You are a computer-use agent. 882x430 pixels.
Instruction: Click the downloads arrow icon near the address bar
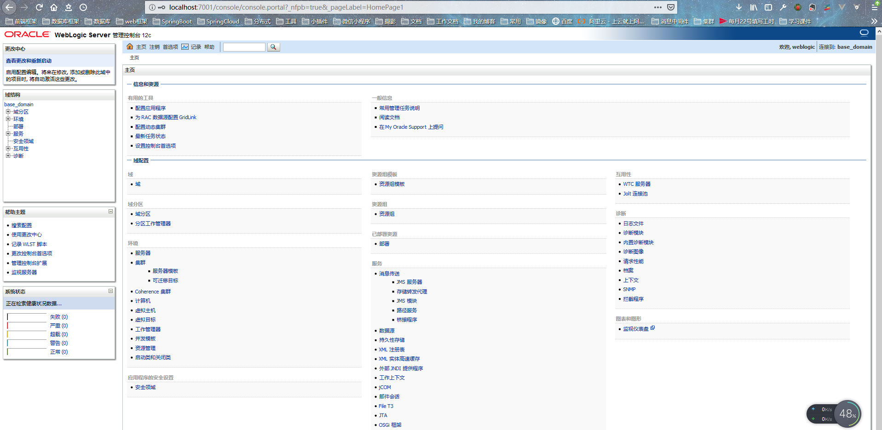738,7
